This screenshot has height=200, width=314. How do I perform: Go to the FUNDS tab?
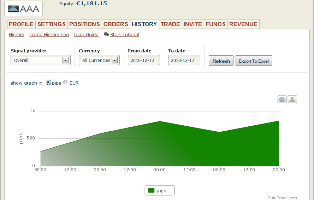click(215, 24)
